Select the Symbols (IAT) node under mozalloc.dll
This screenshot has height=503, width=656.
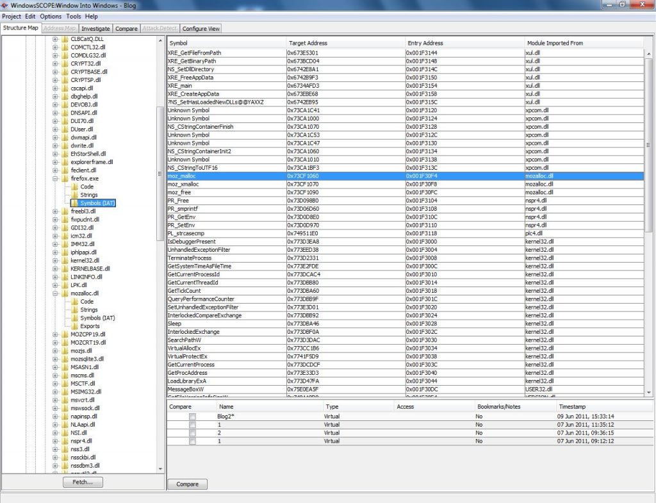[x=97, y=318]
